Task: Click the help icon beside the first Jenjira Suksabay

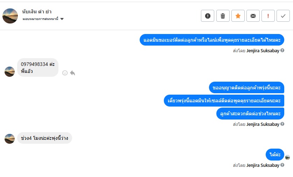Action: click(282, 50)
